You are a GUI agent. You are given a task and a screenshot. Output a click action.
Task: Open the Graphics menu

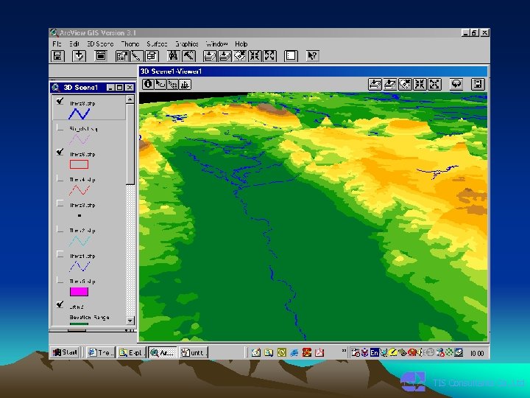coord(186,44)
